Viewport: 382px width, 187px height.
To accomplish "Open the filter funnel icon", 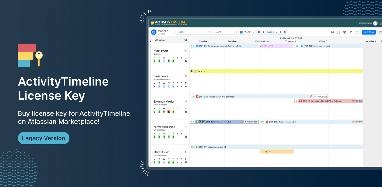I will (x=351, y=32).
